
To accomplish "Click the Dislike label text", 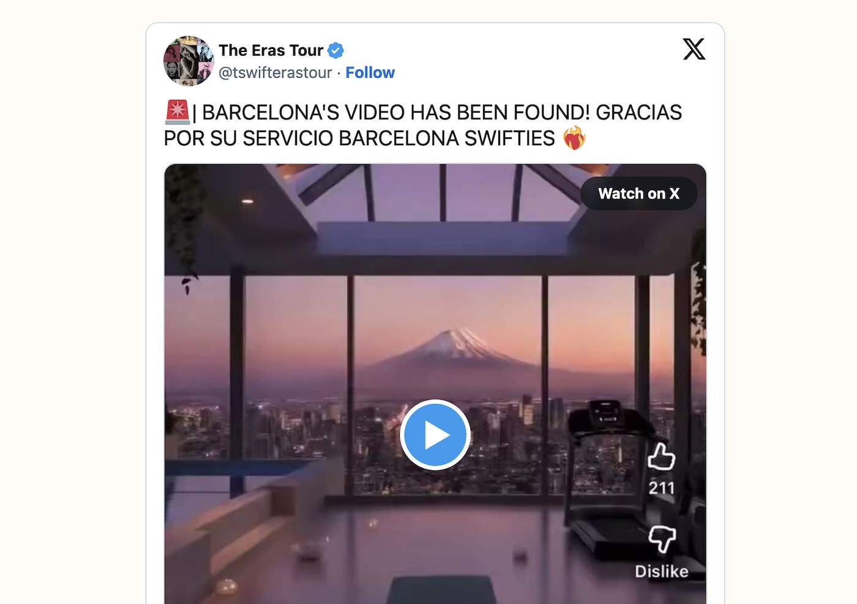I will click(661, 571).
